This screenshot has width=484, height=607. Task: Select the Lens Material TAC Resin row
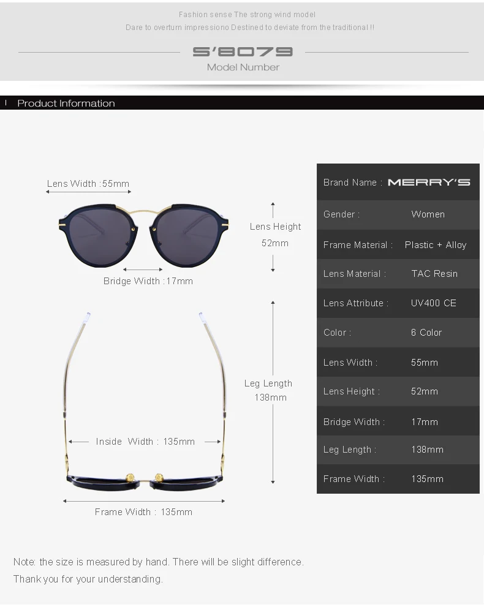pos(398,274)
